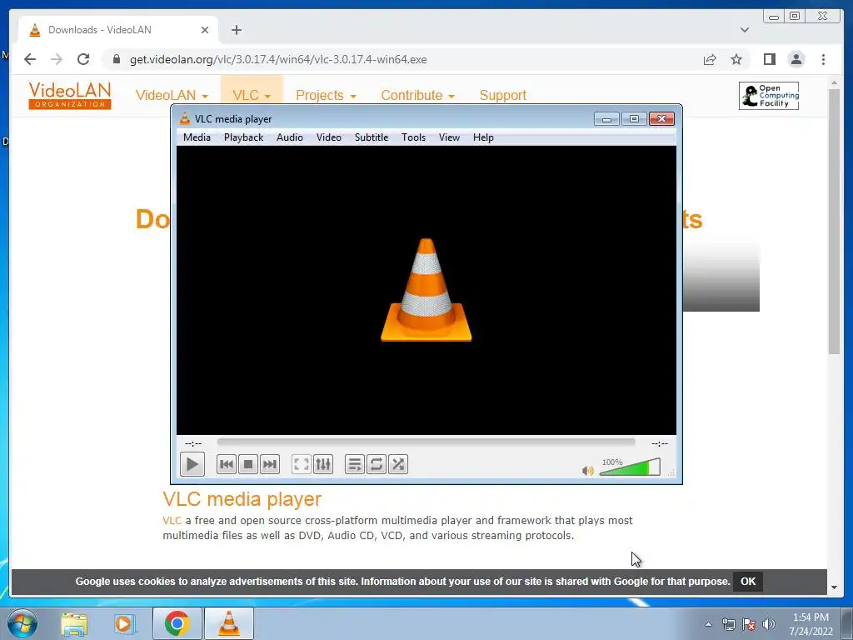Open the Audio menu in VLC

[289, 137]
